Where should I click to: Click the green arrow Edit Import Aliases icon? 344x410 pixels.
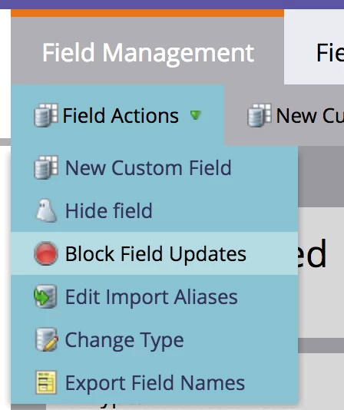tap(45, 296)
